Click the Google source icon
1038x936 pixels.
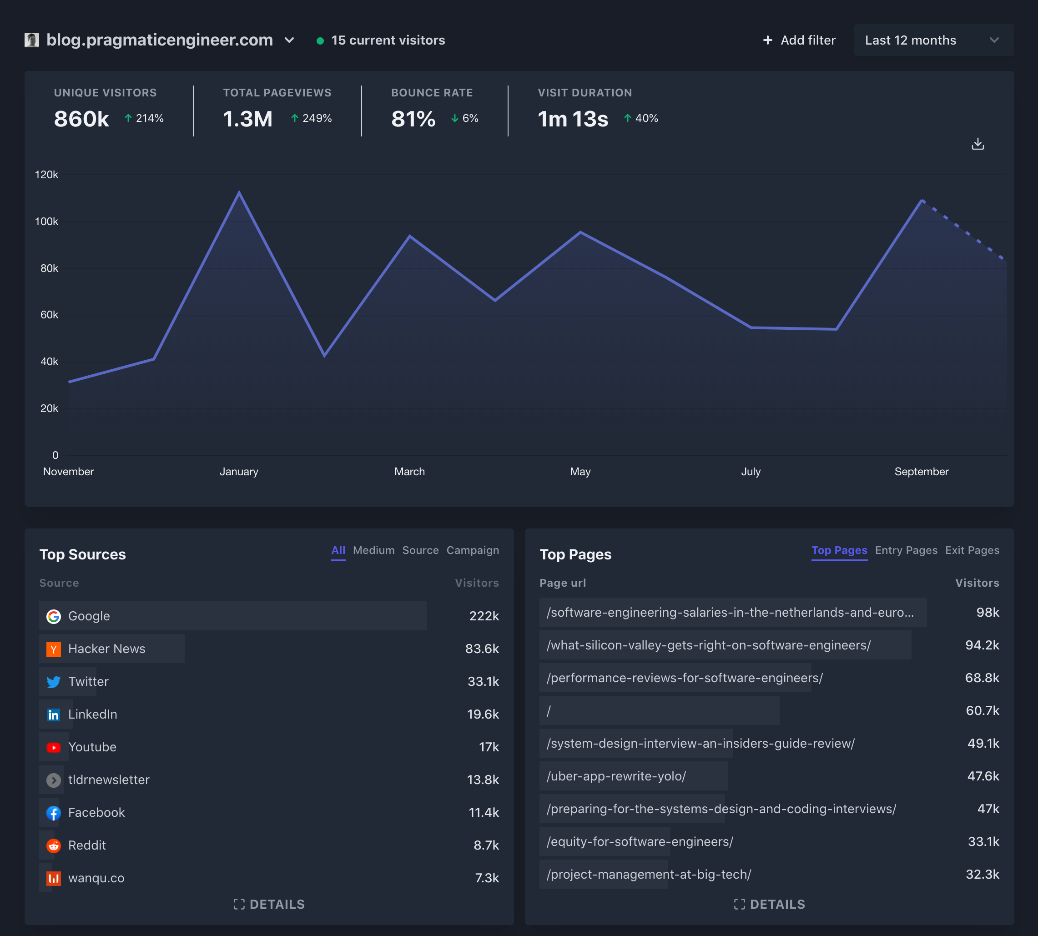point(54,616)
